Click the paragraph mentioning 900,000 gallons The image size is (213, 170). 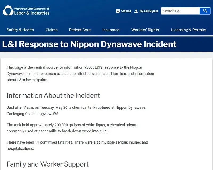click(x=72, y=128)
